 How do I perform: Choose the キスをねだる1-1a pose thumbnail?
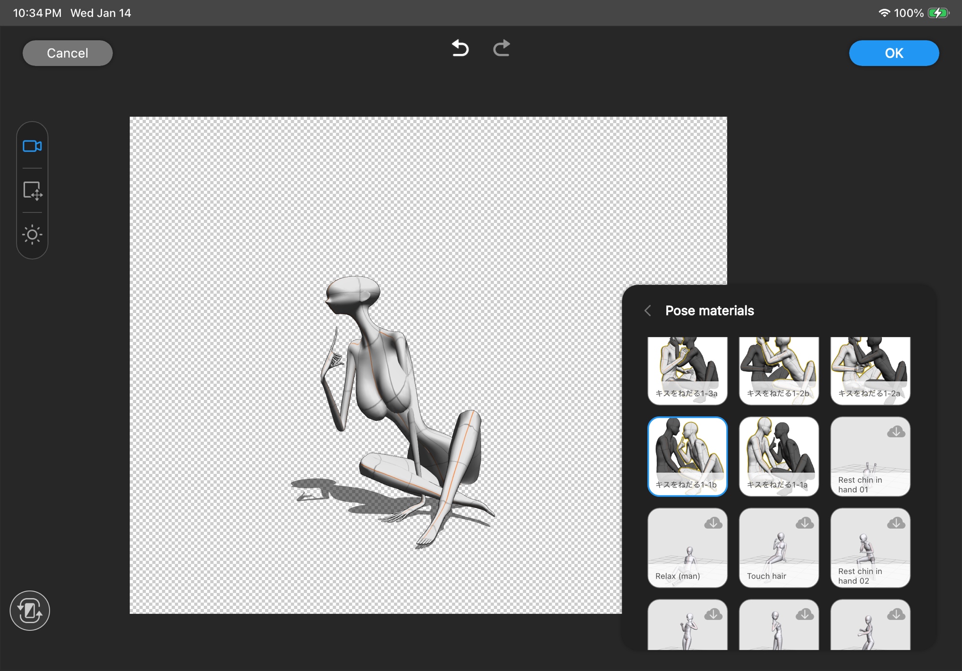pyautogui.click(x=779, y=456)
